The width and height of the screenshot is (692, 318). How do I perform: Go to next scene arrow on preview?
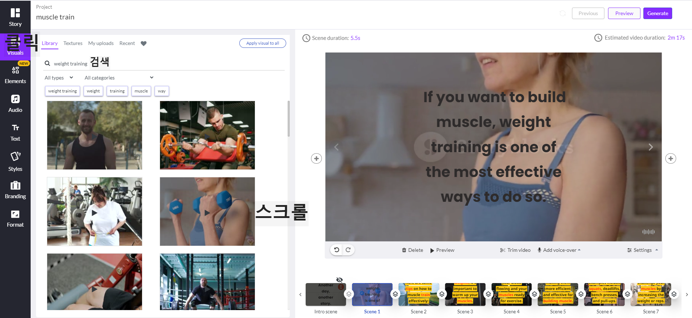pyautogui.click(x=651, y=147)
